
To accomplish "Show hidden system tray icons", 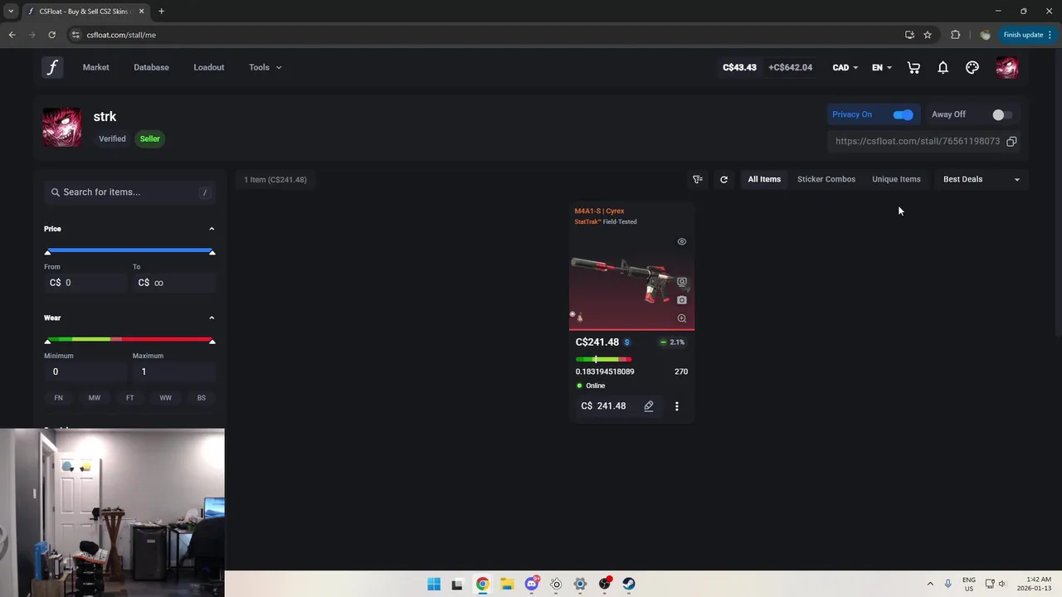I will [x=930, y=584].
